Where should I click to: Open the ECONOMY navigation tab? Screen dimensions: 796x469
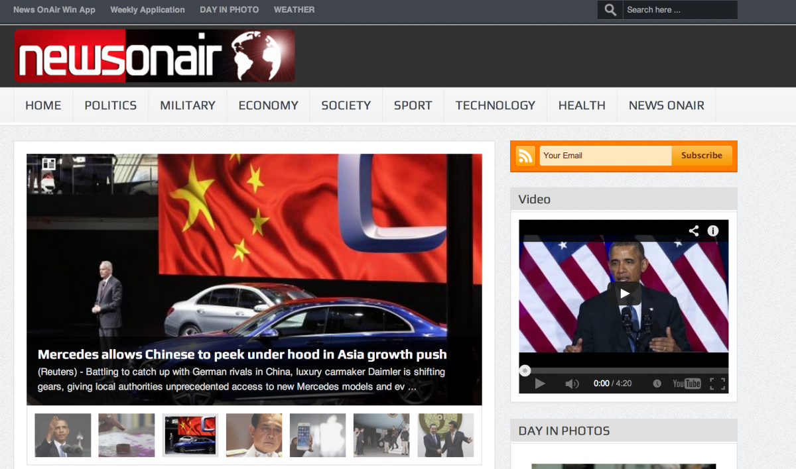(x=268, y=105)
